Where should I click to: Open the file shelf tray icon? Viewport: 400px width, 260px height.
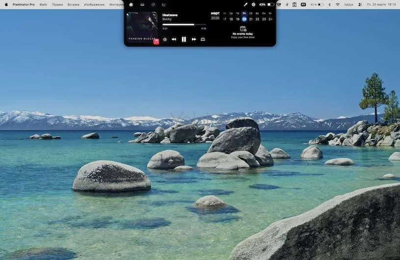coord(142,4)
